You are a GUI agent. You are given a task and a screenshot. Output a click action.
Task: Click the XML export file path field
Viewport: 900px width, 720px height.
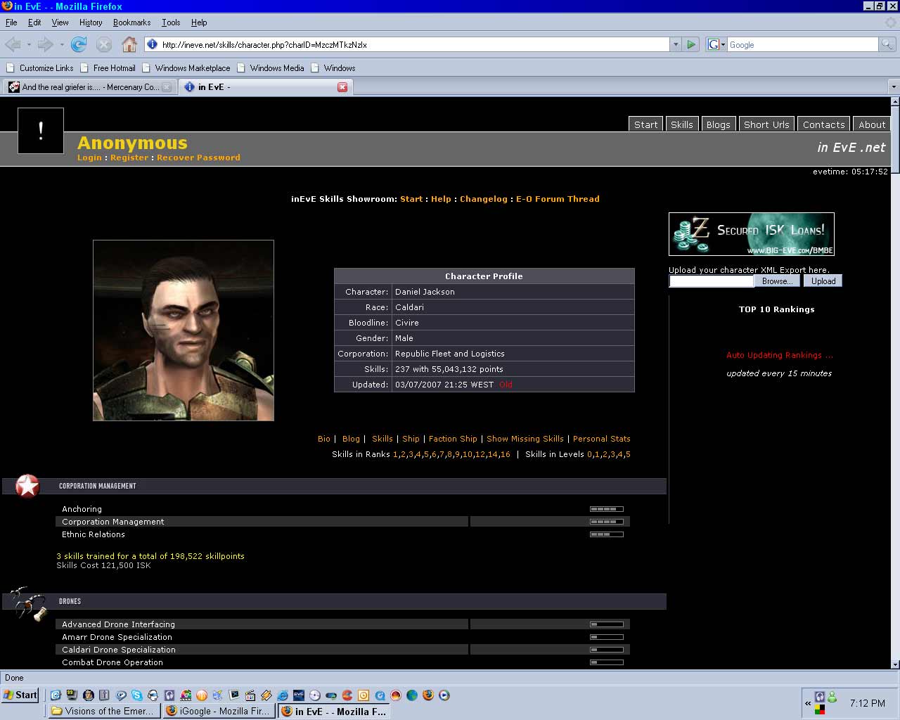(712, 281)
